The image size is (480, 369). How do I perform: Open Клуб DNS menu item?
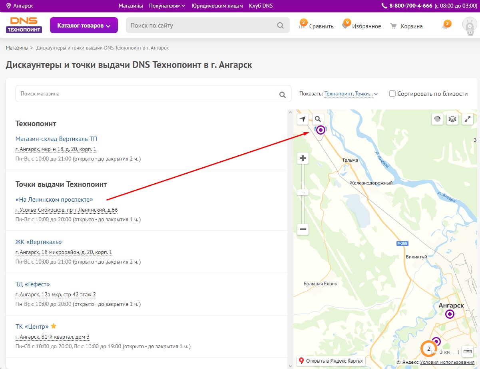[261, 6]
